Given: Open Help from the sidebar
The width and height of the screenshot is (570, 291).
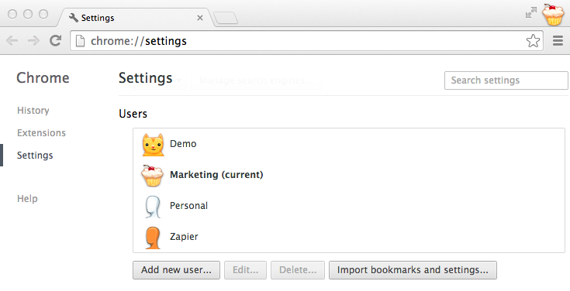Looking at the screenshot, I should (27, 198).
